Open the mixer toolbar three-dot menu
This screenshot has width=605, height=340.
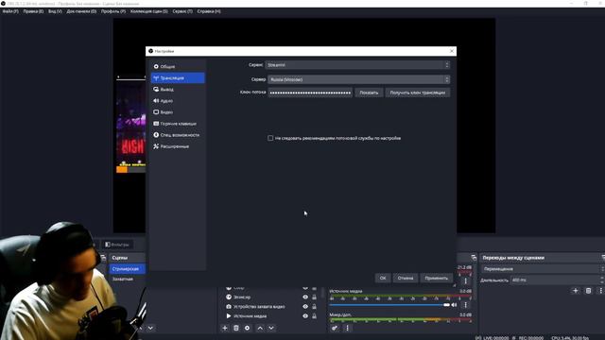tap(347, 328)
